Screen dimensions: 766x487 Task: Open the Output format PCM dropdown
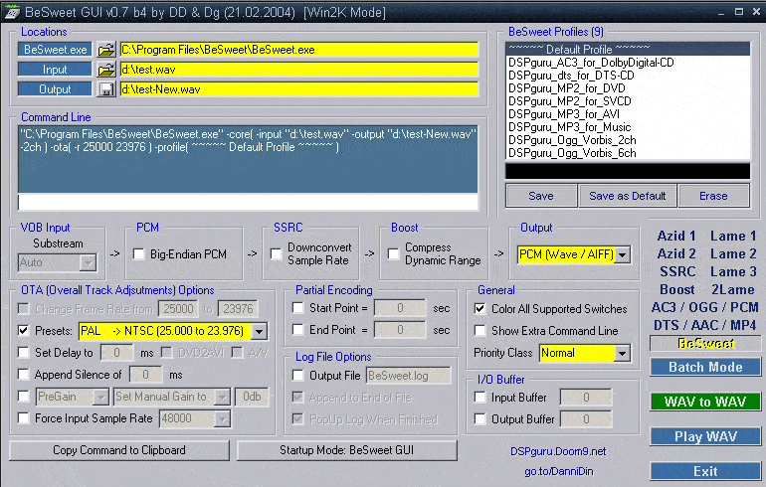623,254
